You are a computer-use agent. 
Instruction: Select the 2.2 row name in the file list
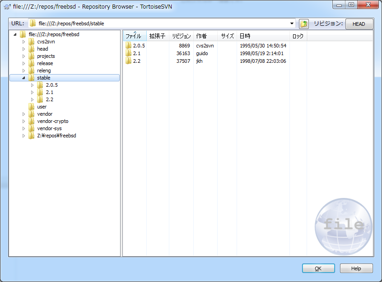[x=137, y=61]
